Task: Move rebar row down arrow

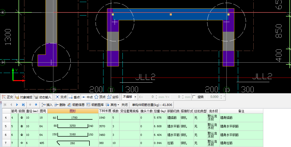Action: 36,105
